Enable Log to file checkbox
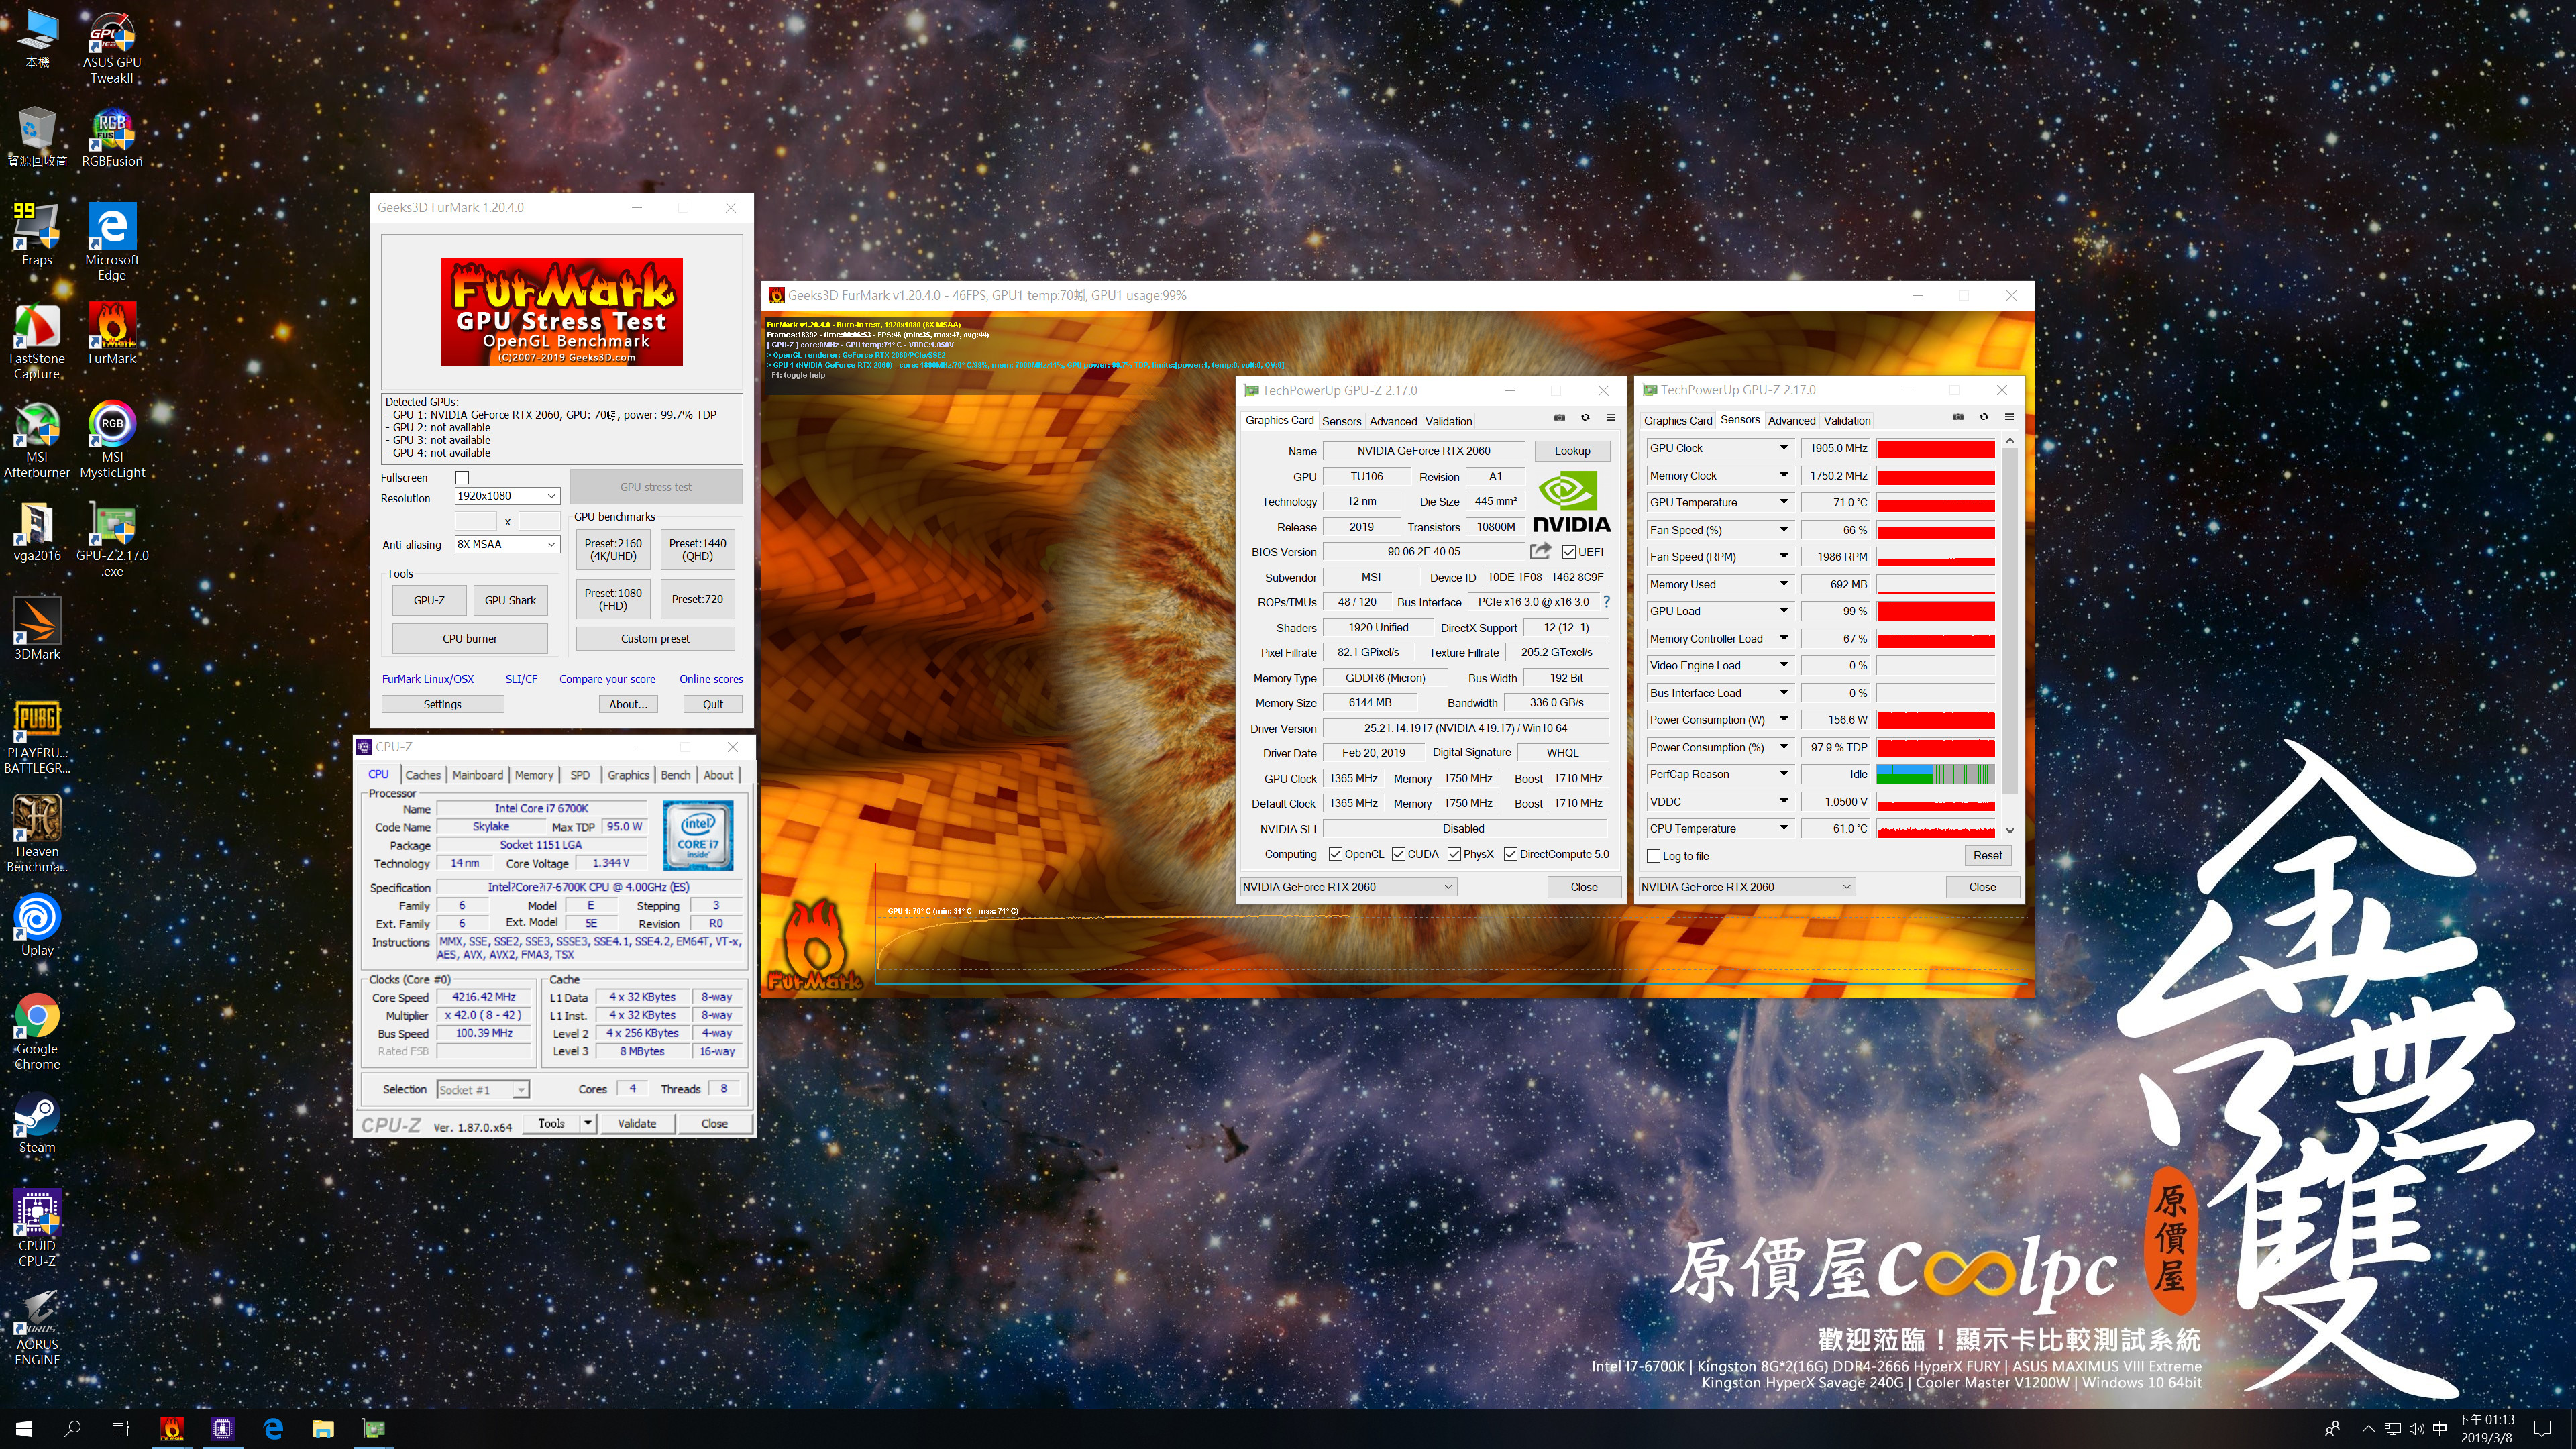The image size is (2576, 1449). pyautogui.click(x=1654, y=856)
